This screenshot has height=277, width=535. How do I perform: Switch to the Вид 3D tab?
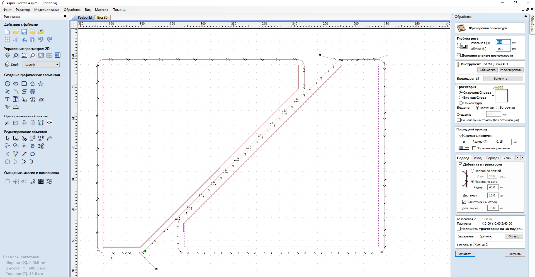(103, 18)
